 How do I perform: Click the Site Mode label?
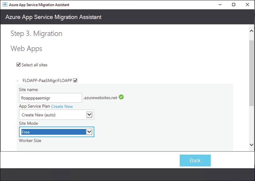[x=28, y=123]
